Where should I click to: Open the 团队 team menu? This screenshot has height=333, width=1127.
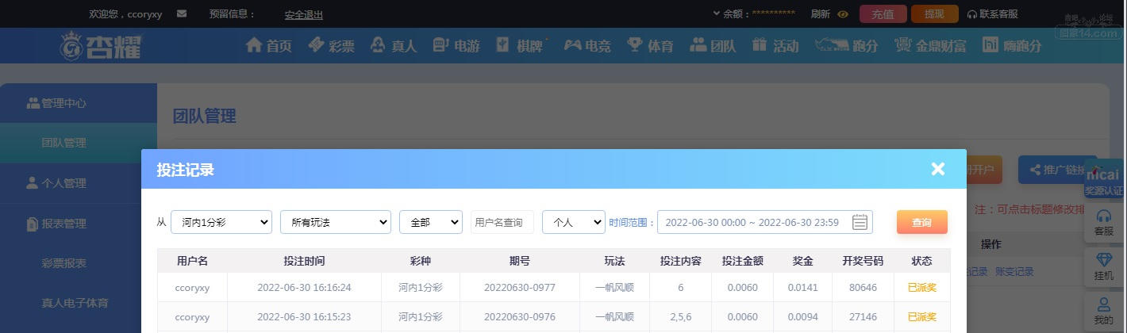tap(713, 45)
